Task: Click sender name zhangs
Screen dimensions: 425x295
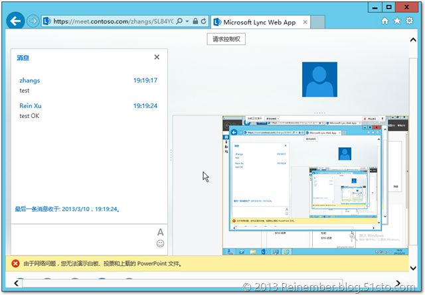Action: pyautogui.click(x=29, y=80)
